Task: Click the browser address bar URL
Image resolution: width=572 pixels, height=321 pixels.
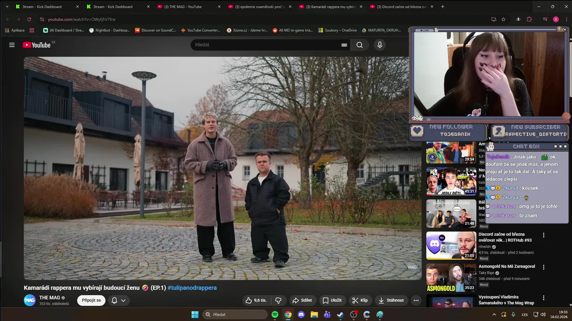Action: [x=81, y=19]
